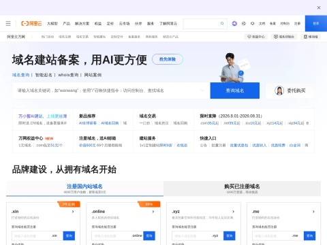Click the 查询域名 button
Viewport: 327px width, 245px height.
[x=235, y=91]
